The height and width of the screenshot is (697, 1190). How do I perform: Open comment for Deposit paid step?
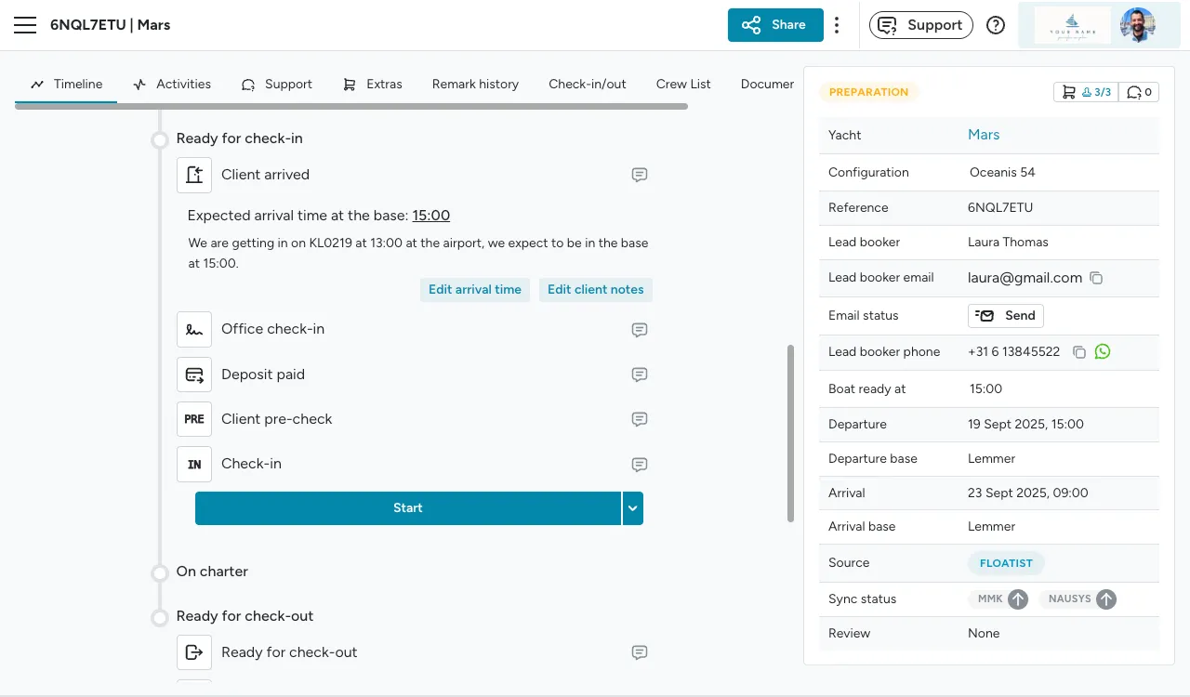click(x=640, y=375)
